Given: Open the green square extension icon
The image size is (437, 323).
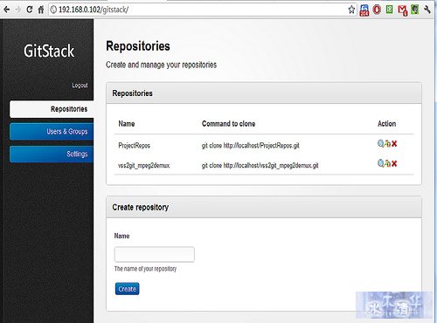Looking at the screenshot, I should (390, 10).
